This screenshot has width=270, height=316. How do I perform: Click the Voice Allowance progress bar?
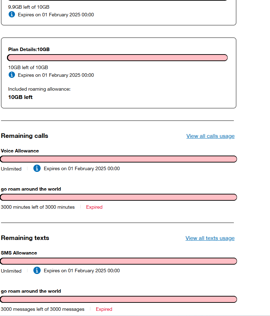[x=118, y=159]
